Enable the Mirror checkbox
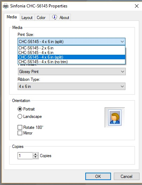Screen dimensions: 142x185 [20, 133]
